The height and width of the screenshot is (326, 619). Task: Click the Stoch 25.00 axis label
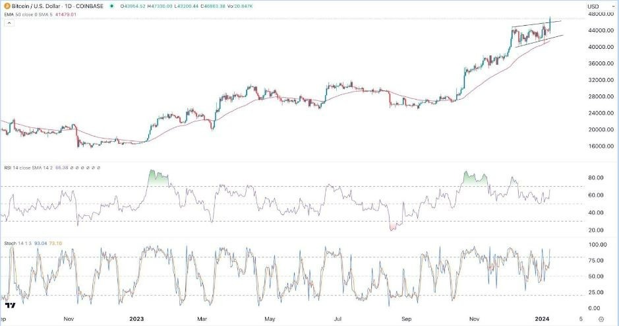click(596, 292)
